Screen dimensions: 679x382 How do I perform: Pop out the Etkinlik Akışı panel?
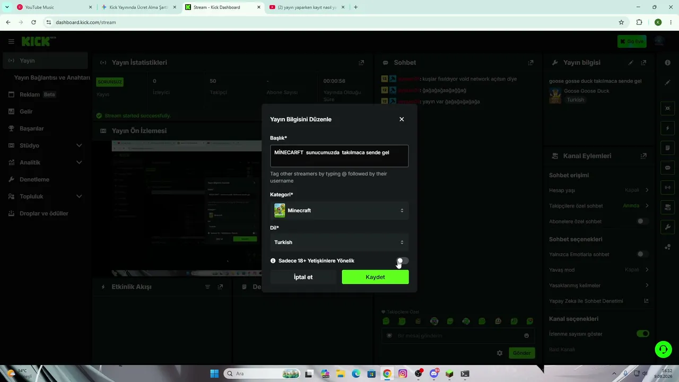[x=220, y=287]
